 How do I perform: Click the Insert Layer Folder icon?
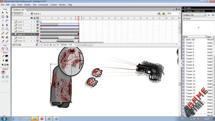tap(20, 45)
